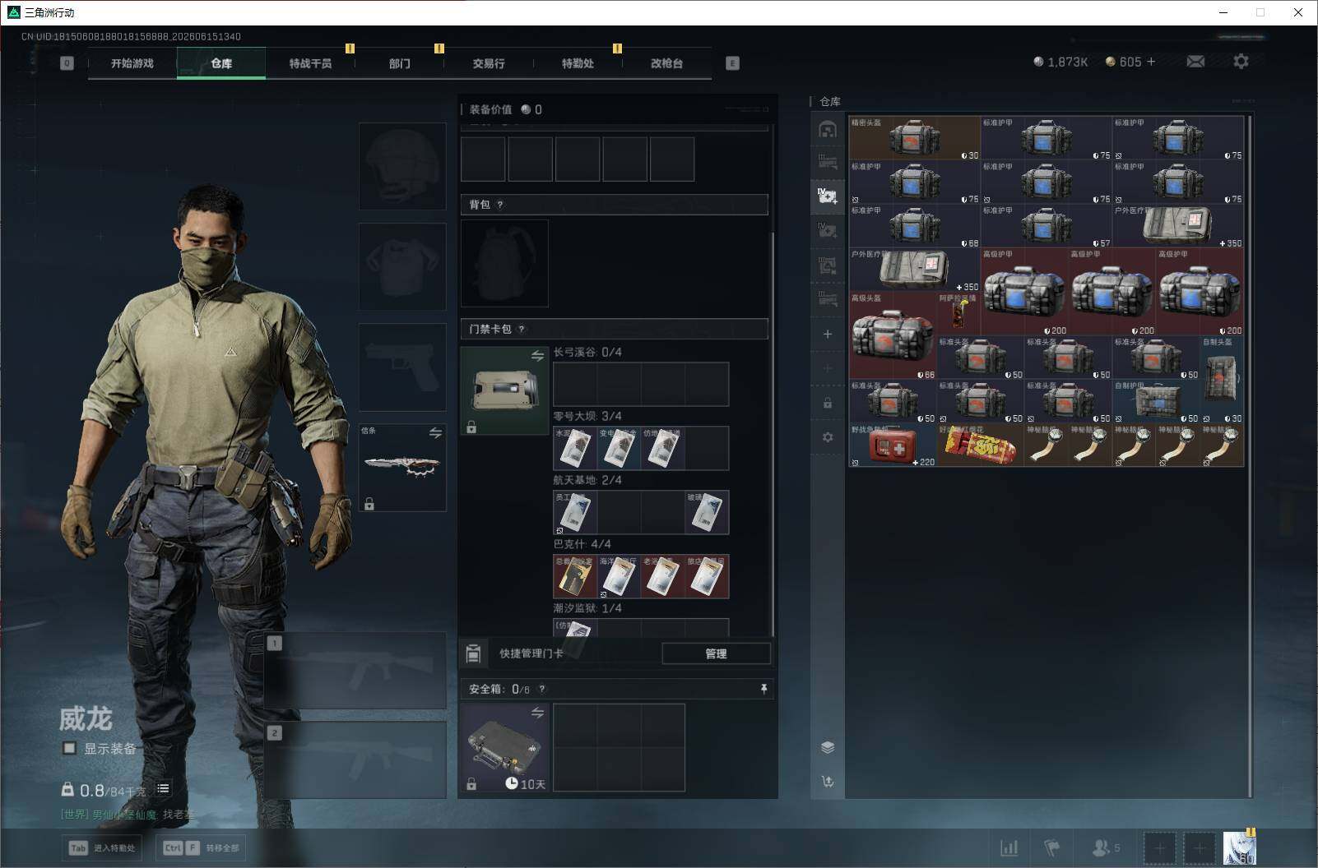
Task: Click the 0.8/84 weight readout
Action: pos(104,790)
